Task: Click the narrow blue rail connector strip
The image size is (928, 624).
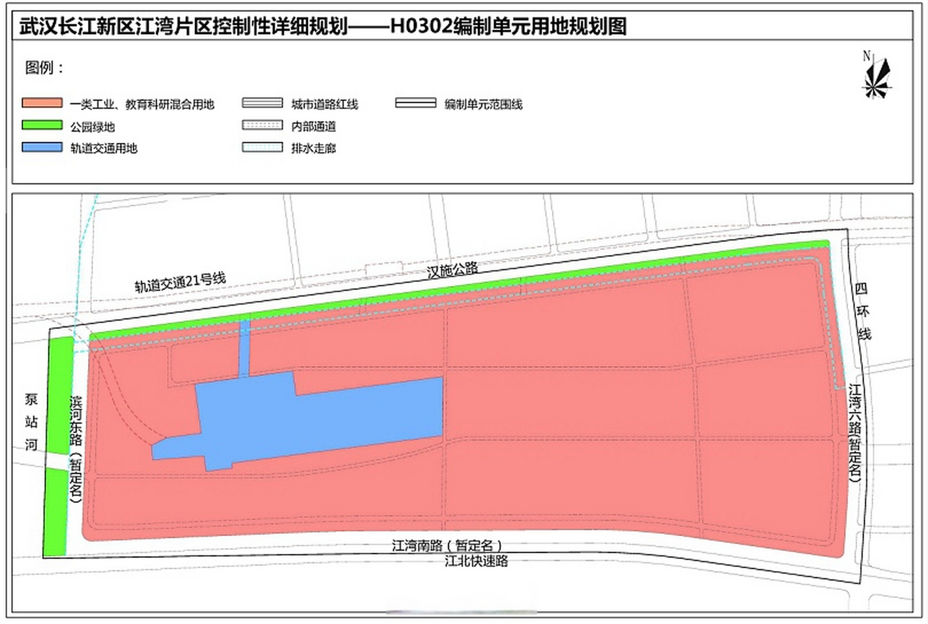Action: (244, 349)
